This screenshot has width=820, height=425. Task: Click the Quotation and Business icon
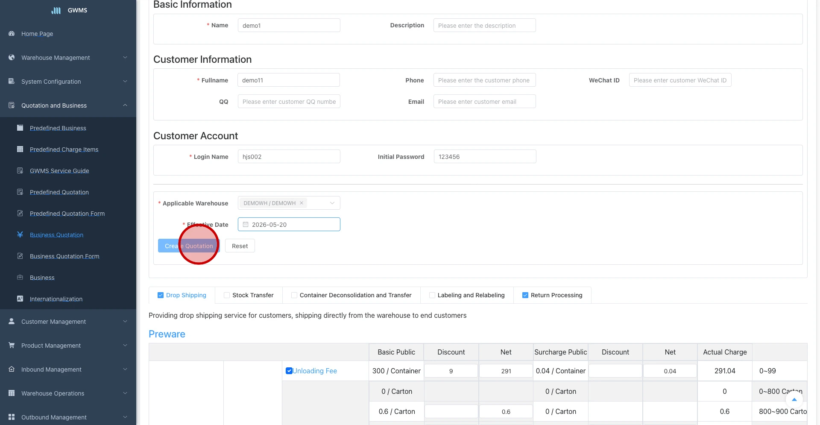tap(12, 105)
